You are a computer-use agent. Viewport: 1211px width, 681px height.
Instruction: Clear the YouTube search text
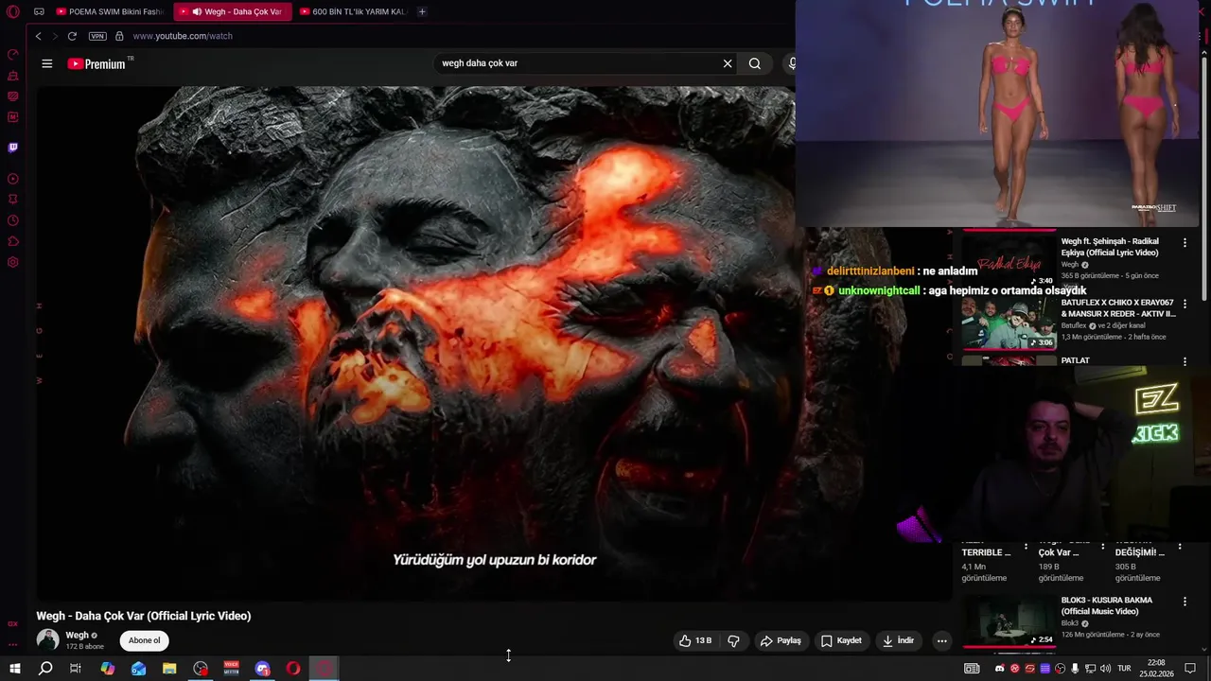pyautogui.click(x=728, y=63)
